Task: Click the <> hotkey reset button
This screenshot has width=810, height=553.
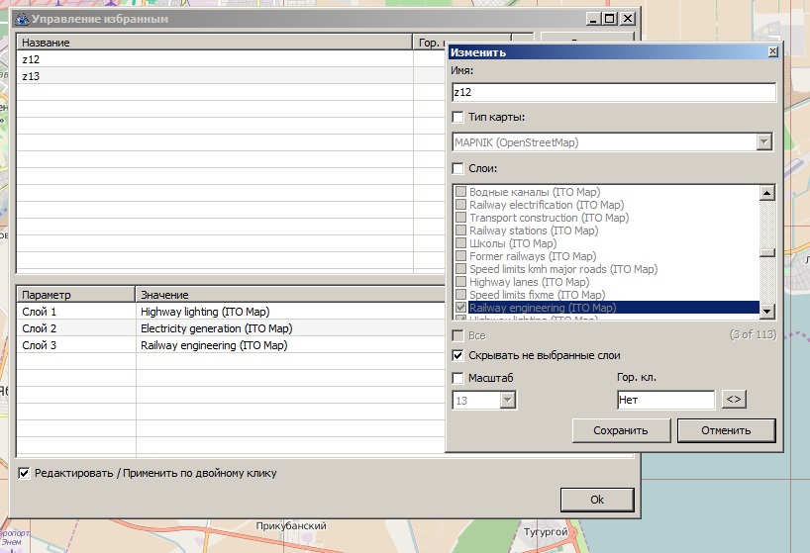Action: (734, 400)
